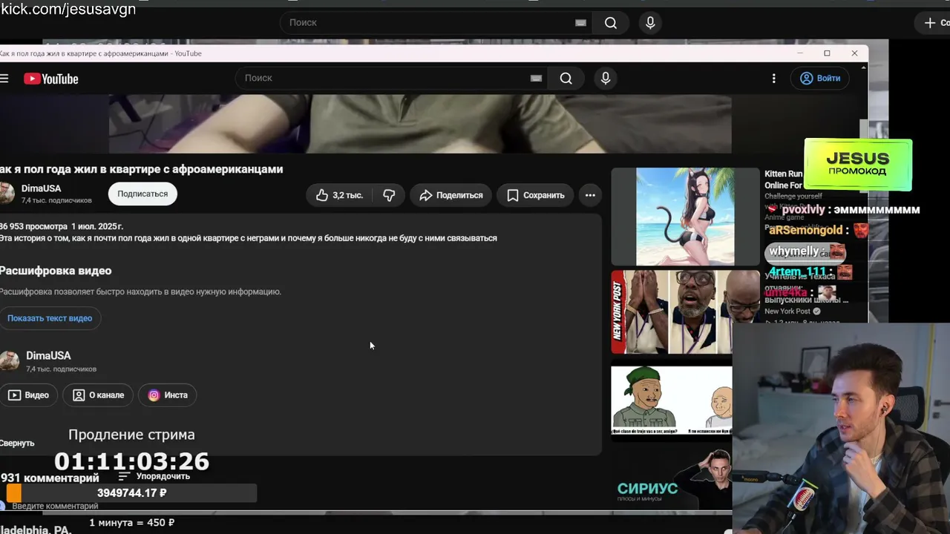
Task: Click the Kitten Run Online title text
Action: 784,179
